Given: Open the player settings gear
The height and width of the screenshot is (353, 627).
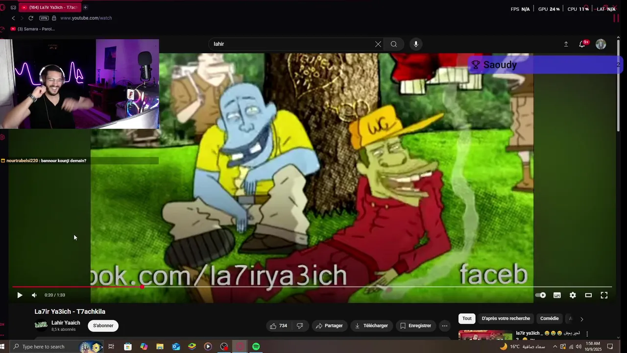Looking at the screenshot, I should (573, 295).
